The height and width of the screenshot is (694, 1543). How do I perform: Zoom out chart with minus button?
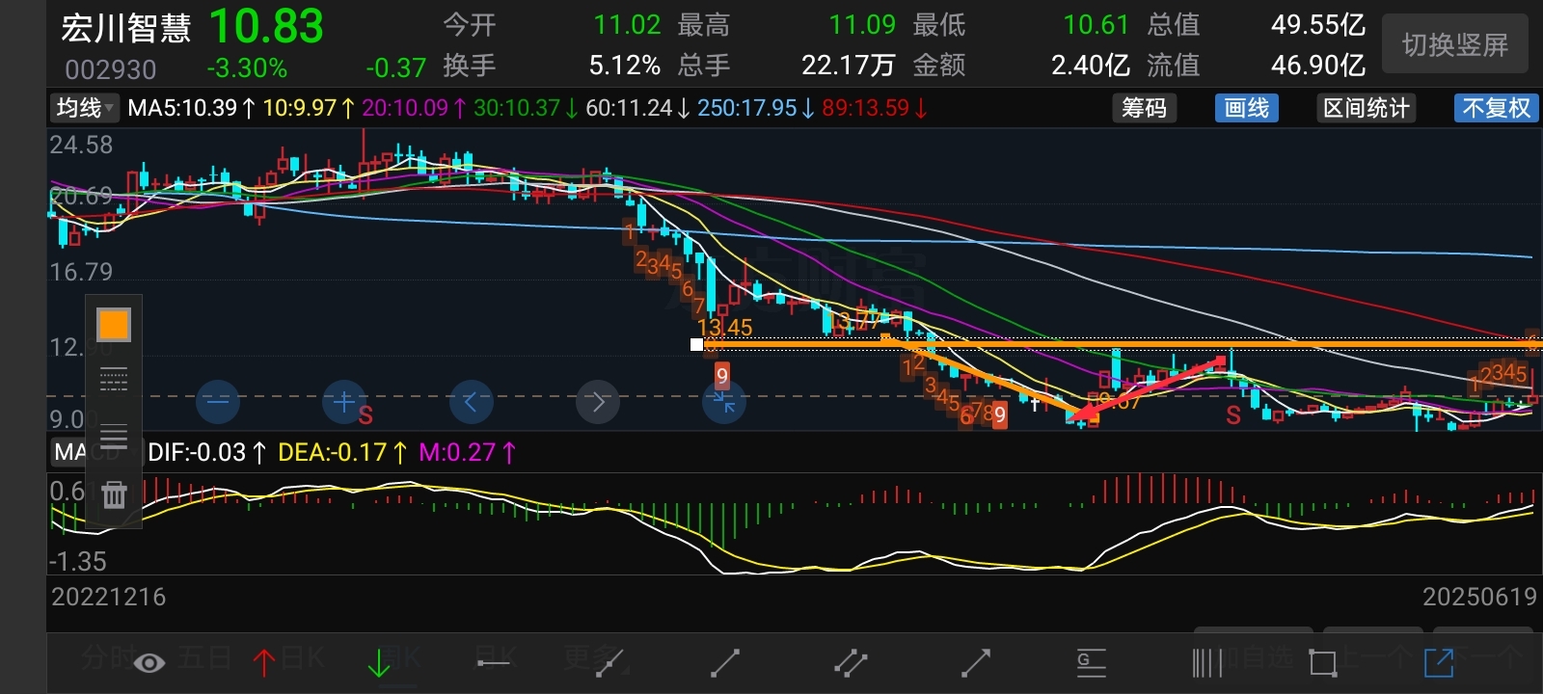[x=218, y=401]
